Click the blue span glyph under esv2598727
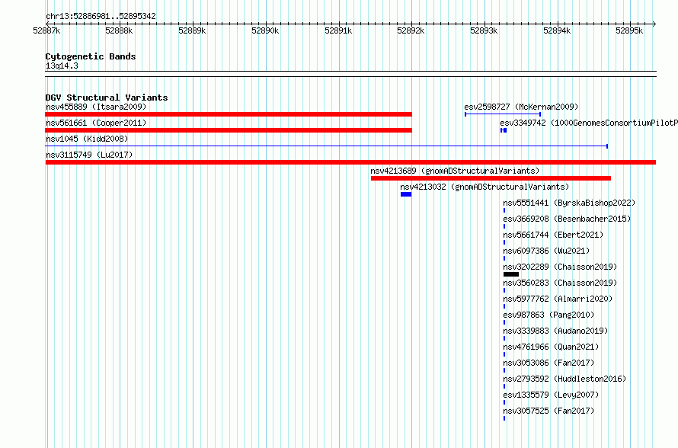 coord(503,114)
